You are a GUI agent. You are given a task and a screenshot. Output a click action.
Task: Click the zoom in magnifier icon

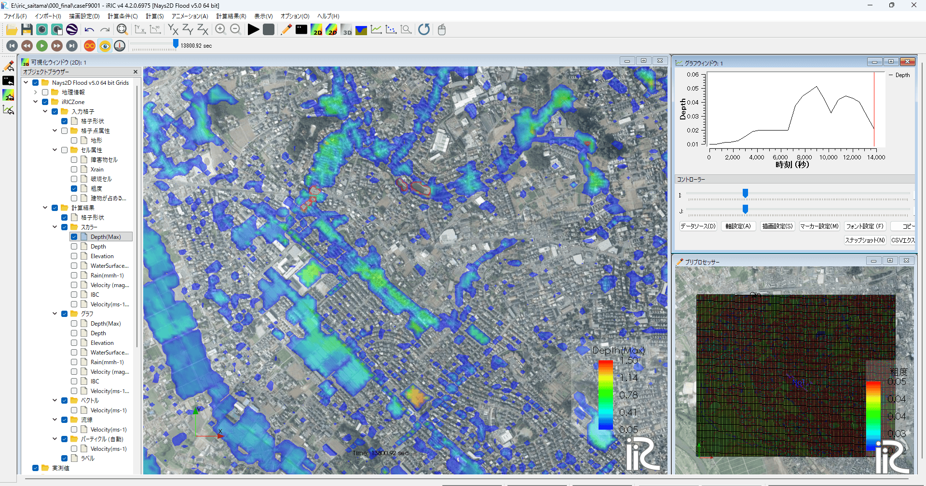coord(220,30)
